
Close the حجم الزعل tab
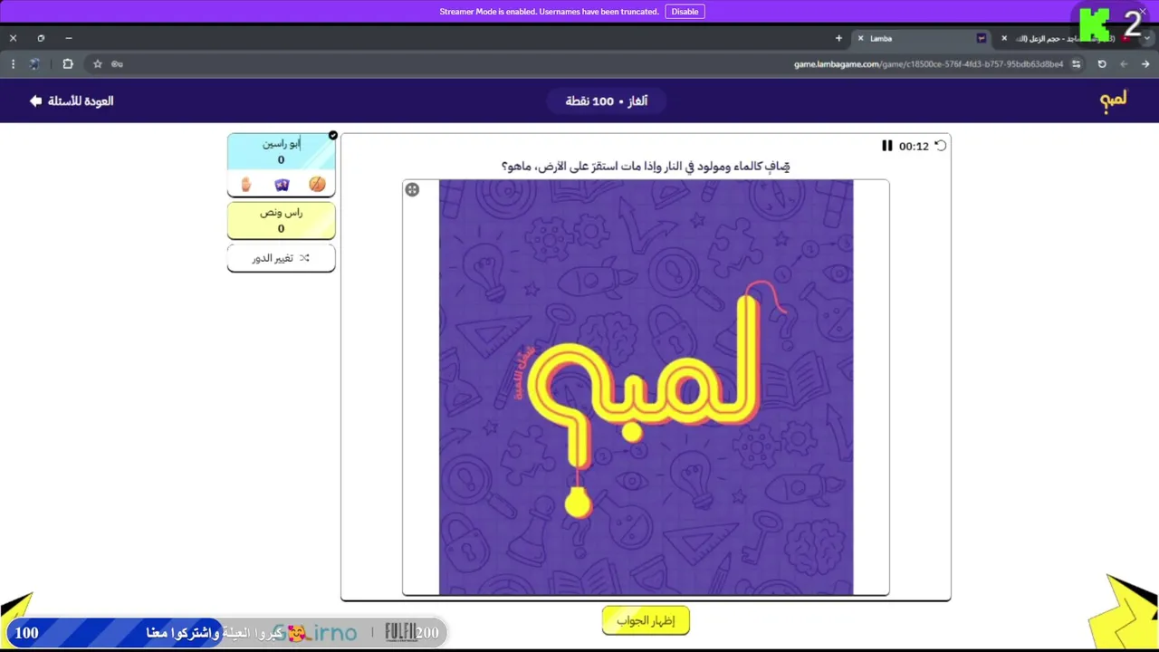pos(1004,38)
